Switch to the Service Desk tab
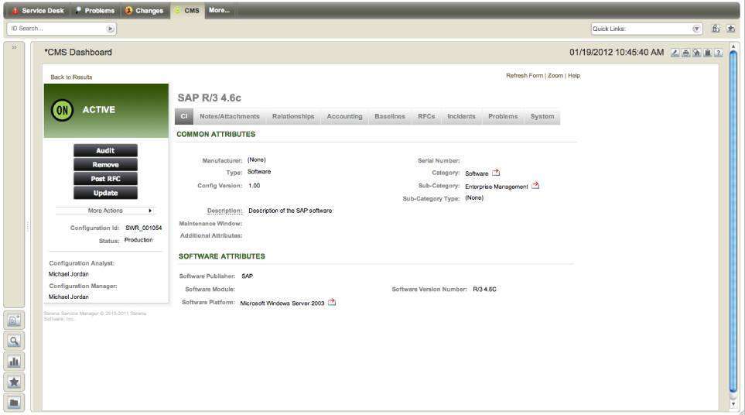This screenshot has width=745, height=415. (x=39, y=11)
